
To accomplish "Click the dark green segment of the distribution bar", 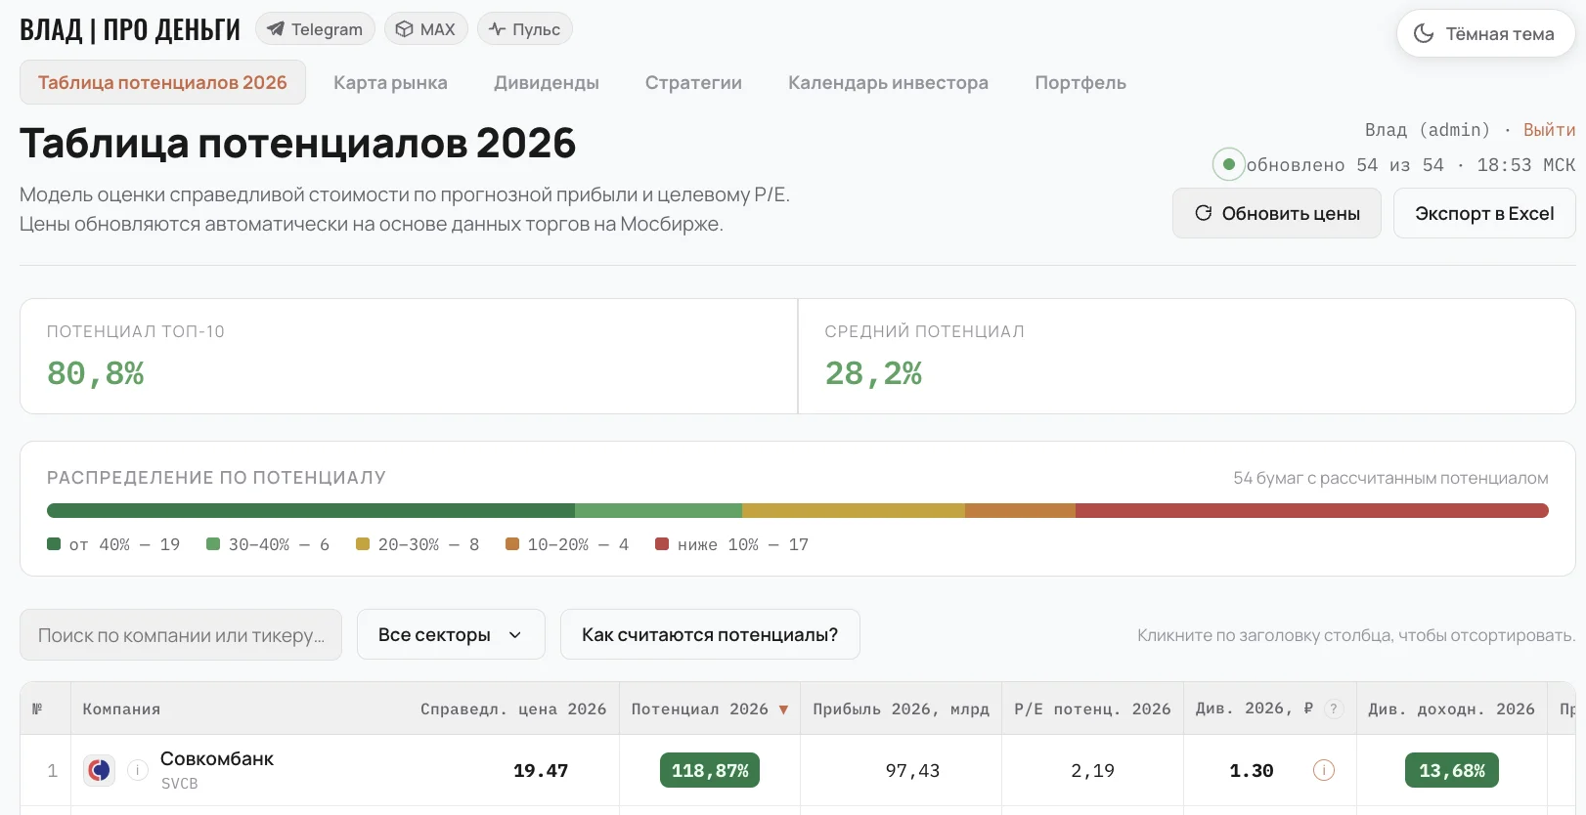I will click(311, 510).
